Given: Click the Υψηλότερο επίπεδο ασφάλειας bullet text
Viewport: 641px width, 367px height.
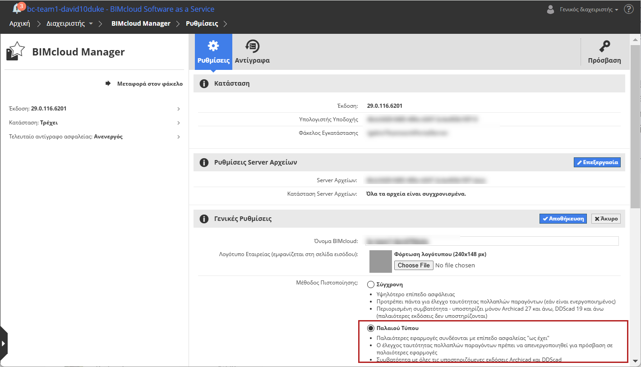Looking at the screenshot, I should [x=416, y=294].
